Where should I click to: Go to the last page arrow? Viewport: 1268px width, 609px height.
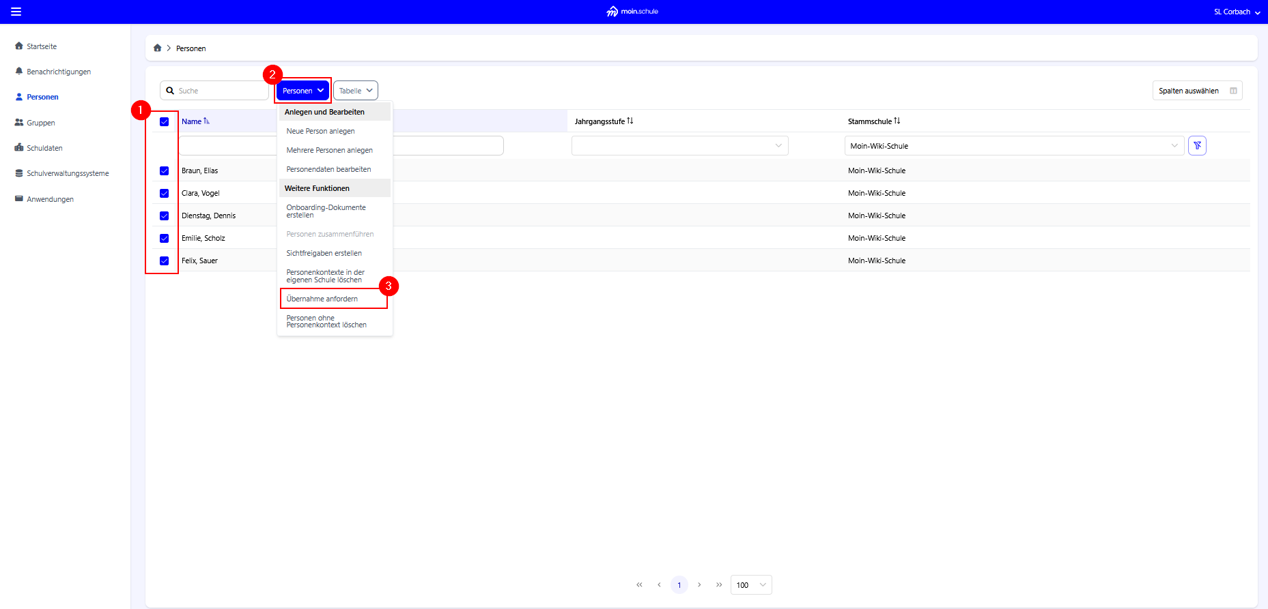718,585
